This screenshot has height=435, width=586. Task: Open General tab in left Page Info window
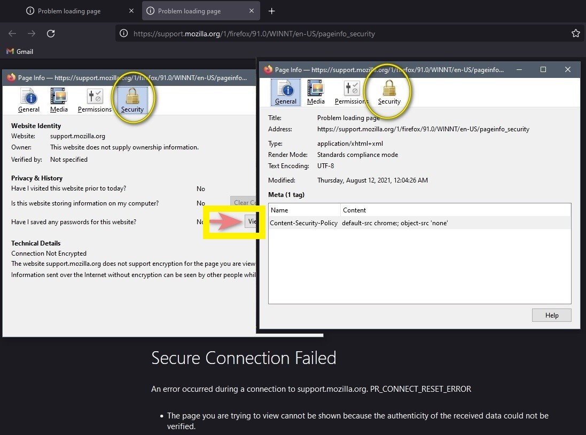(29, 100)
